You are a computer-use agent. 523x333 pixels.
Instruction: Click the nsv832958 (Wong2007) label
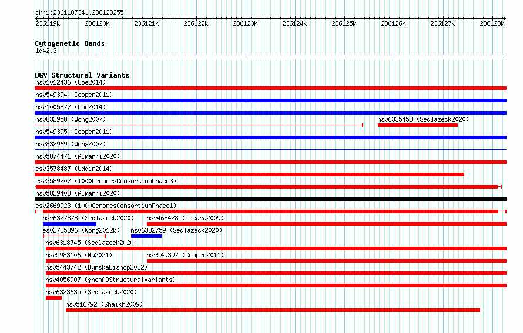pyautogui.click(x=71, y=119)
